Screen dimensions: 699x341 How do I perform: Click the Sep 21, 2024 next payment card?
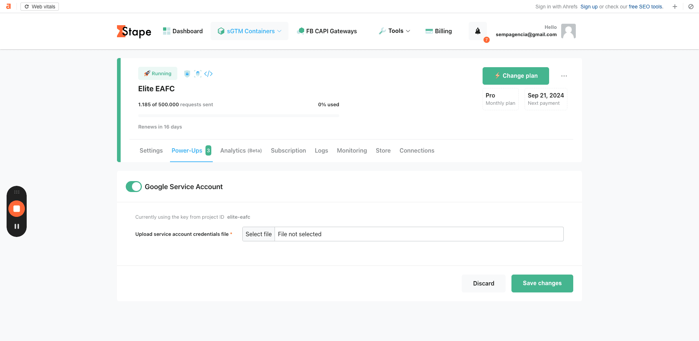(546, 99)
